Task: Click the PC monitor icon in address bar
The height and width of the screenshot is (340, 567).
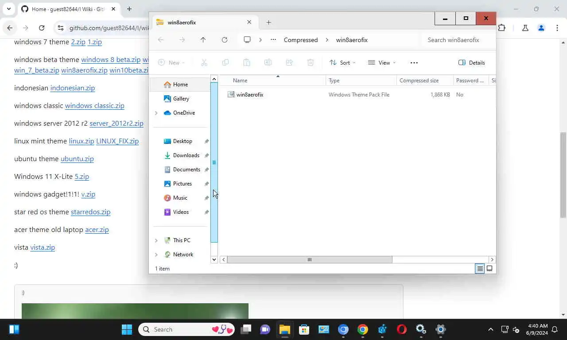Action: click(247, 40)
